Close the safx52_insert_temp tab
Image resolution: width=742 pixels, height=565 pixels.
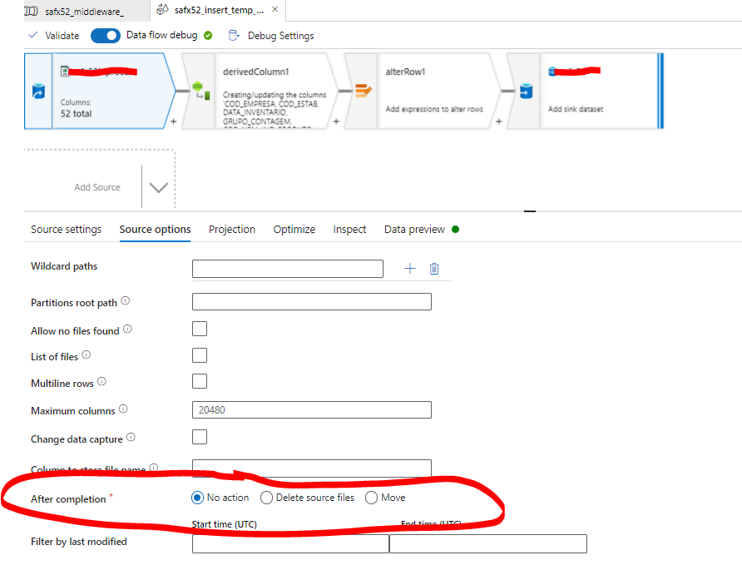tap(275, 9)
